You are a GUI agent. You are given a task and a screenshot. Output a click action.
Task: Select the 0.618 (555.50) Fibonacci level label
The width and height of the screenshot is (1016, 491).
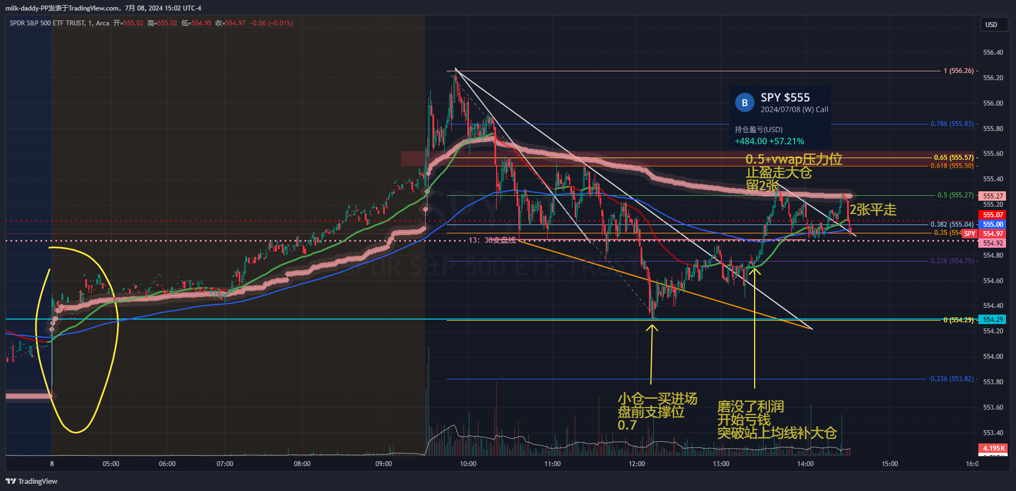click(x=952, y=166)
